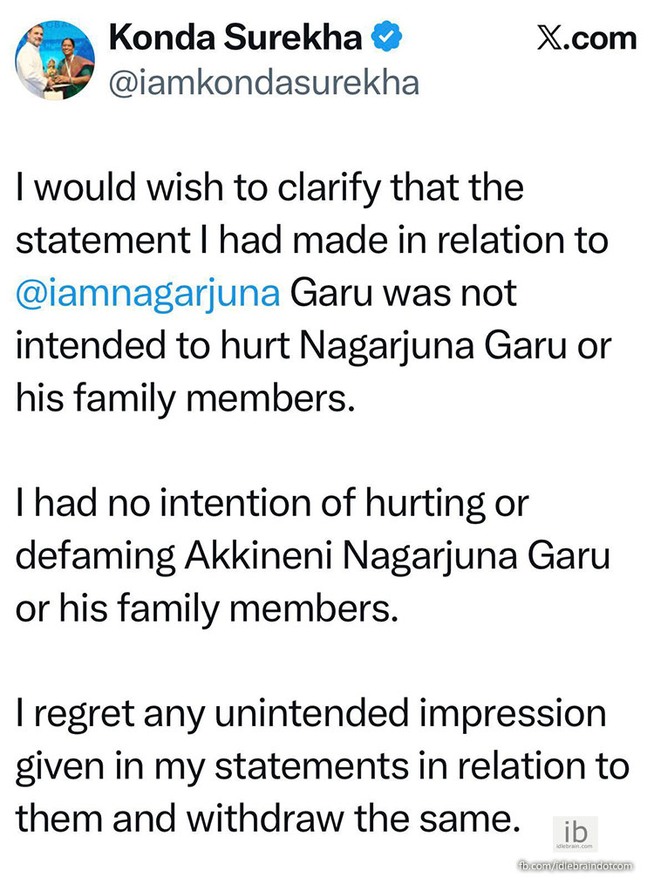
Task: Click the '.com' text beside the X logo
Action: (603, 40)
